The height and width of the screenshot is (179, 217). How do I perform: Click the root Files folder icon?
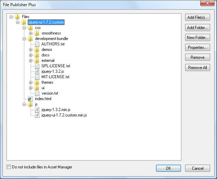coord(17,17)
